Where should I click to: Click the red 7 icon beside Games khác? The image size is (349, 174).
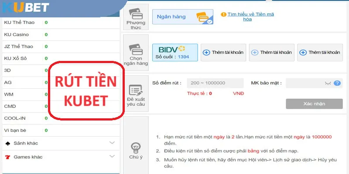point(8,157)
